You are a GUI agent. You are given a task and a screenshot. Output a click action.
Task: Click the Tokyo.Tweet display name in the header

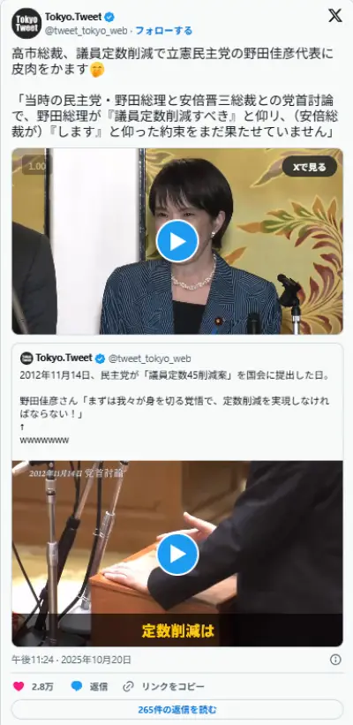pyautogui.click(x=73, y=17)
